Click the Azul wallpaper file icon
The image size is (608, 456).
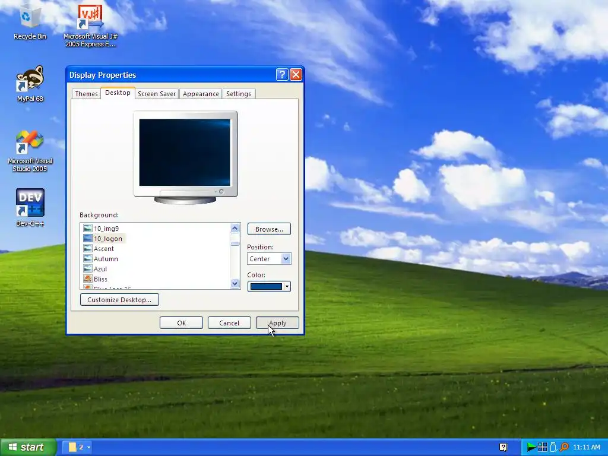coord(88,269)
